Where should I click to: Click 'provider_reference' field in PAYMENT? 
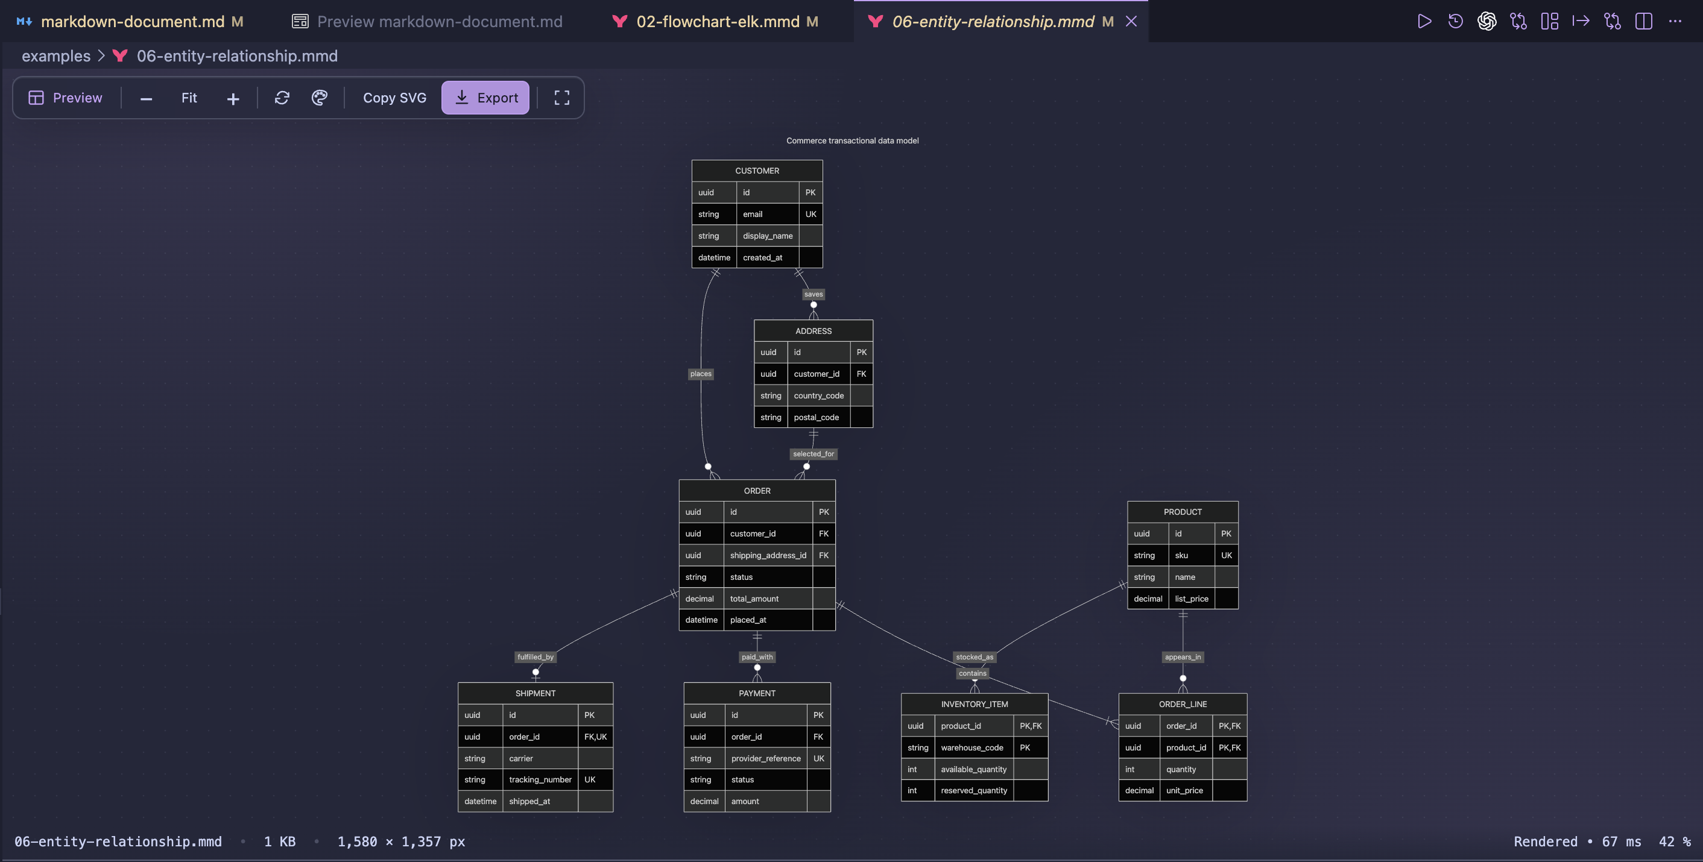[x=765, y=758]
